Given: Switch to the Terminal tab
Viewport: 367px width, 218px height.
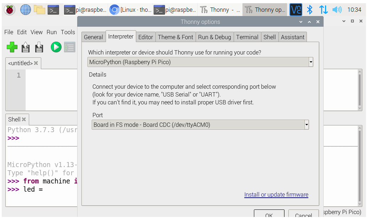Looking at the screenshot, I should tap(247, 37).
